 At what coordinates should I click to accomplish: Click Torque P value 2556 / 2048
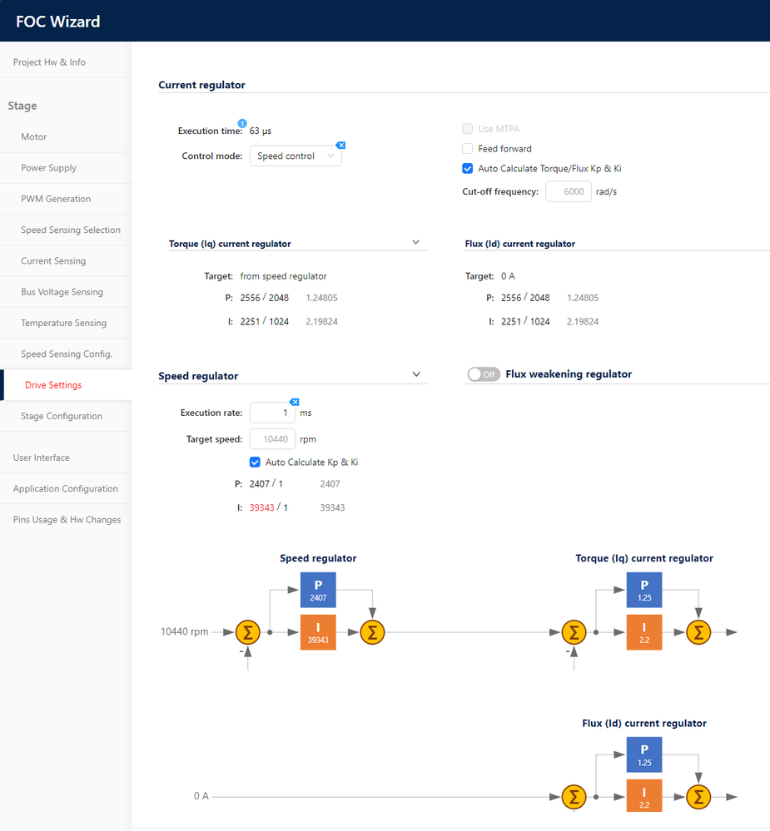pyautogui.click(x=264, y=298)
